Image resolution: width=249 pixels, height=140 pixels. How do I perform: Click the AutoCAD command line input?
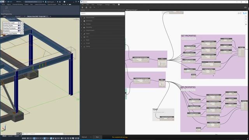pos(42,134)
